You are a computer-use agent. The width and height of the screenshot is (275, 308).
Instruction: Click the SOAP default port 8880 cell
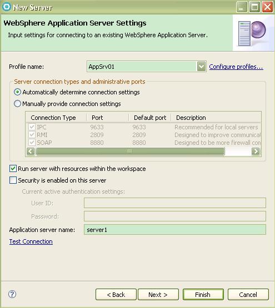pyautogui.click(x=139, y=143)
